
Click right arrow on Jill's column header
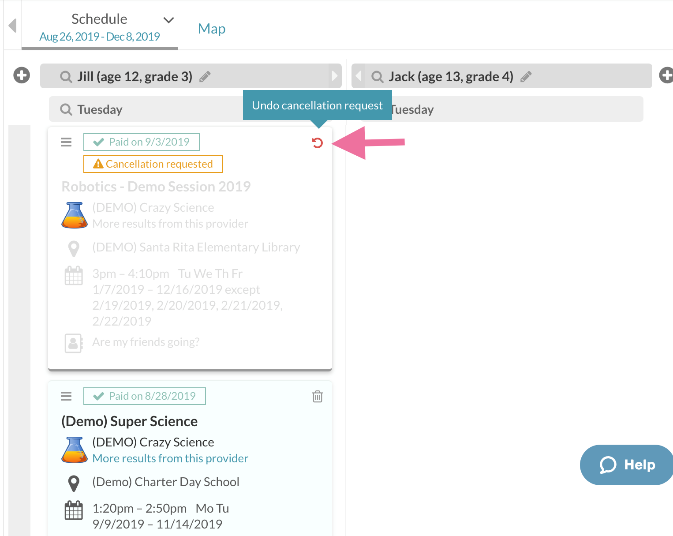335,76
